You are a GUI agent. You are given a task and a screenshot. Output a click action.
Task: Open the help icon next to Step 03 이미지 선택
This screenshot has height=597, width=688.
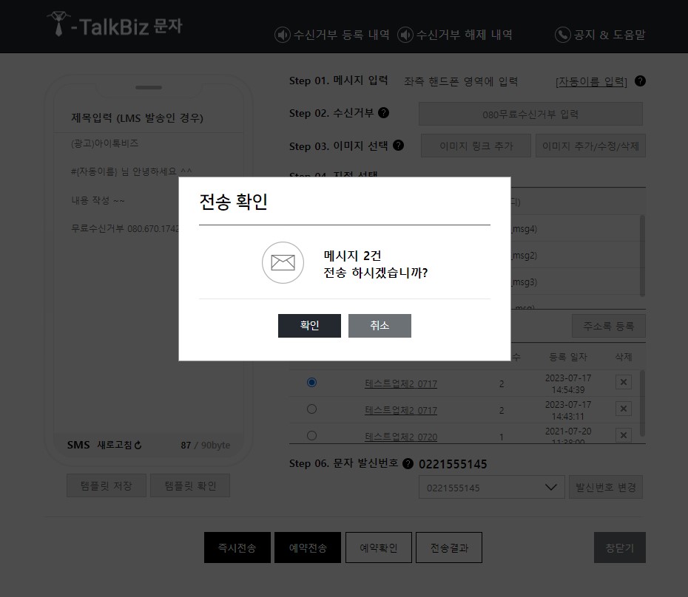pyautogui.click(x=398, y=146)
